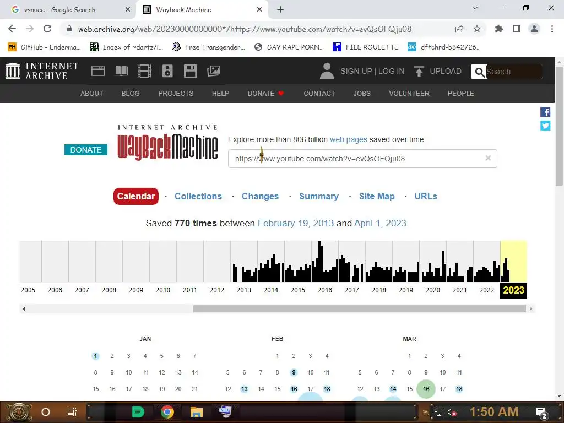Open the February 19, 2013 capture link
The height and width of the screenshot is (423, 564).
(296, 224)
